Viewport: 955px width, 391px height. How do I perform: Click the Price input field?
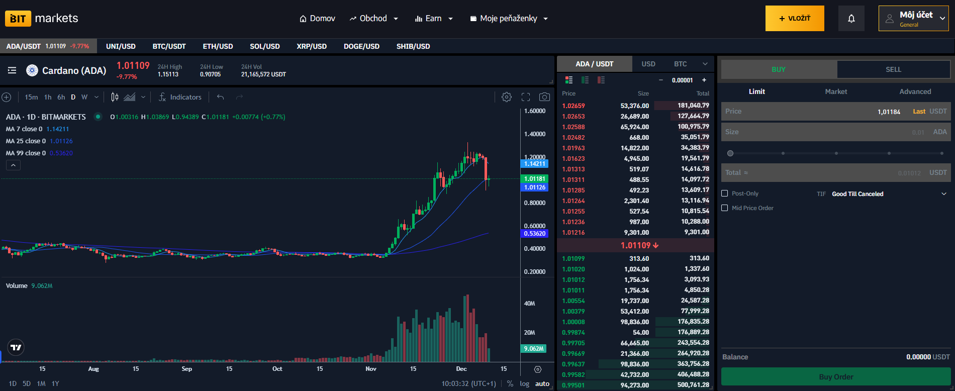pyautogui.click(x=804, y=112)
